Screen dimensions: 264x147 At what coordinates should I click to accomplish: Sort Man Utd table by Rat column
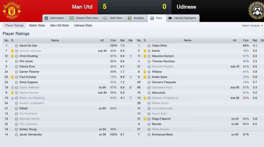(122, 40)
